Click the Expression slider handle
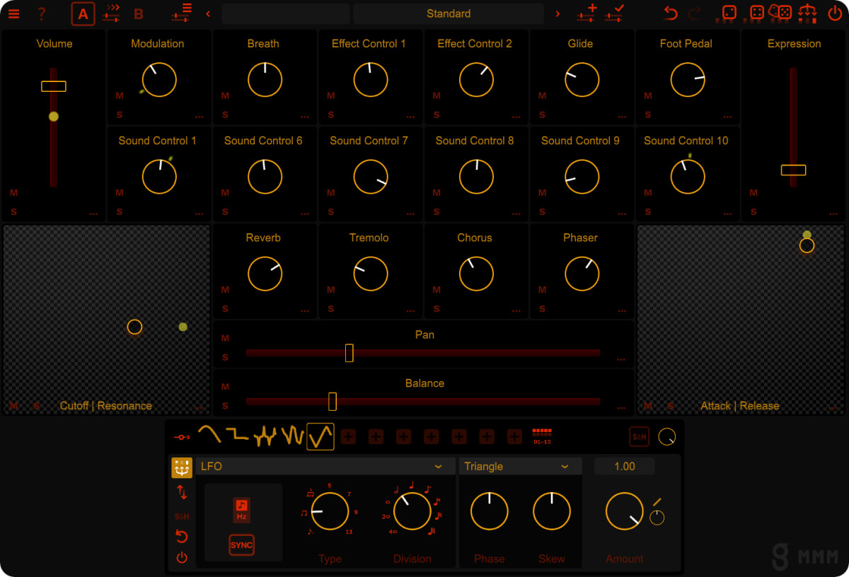This screenshot has width=849, height=577. coord(793,170)
